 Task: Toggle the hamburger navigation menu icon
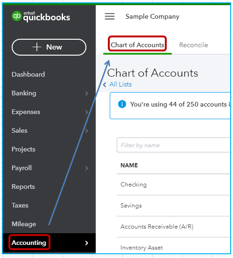point(110,16)
